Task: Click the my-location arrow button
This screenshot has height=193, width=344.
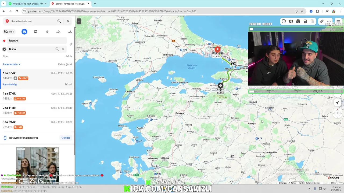Action: [338, 103]
